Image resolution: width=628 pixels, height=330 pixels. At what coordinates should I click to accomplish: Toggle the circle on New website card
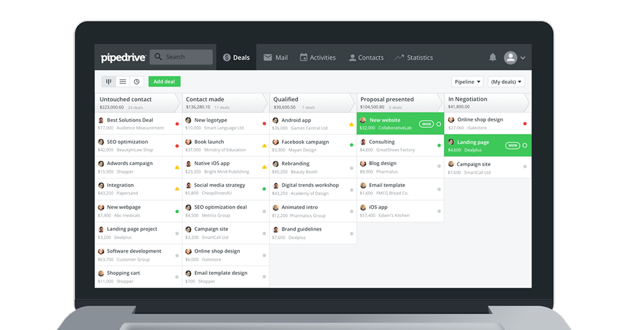click(438, 124)
